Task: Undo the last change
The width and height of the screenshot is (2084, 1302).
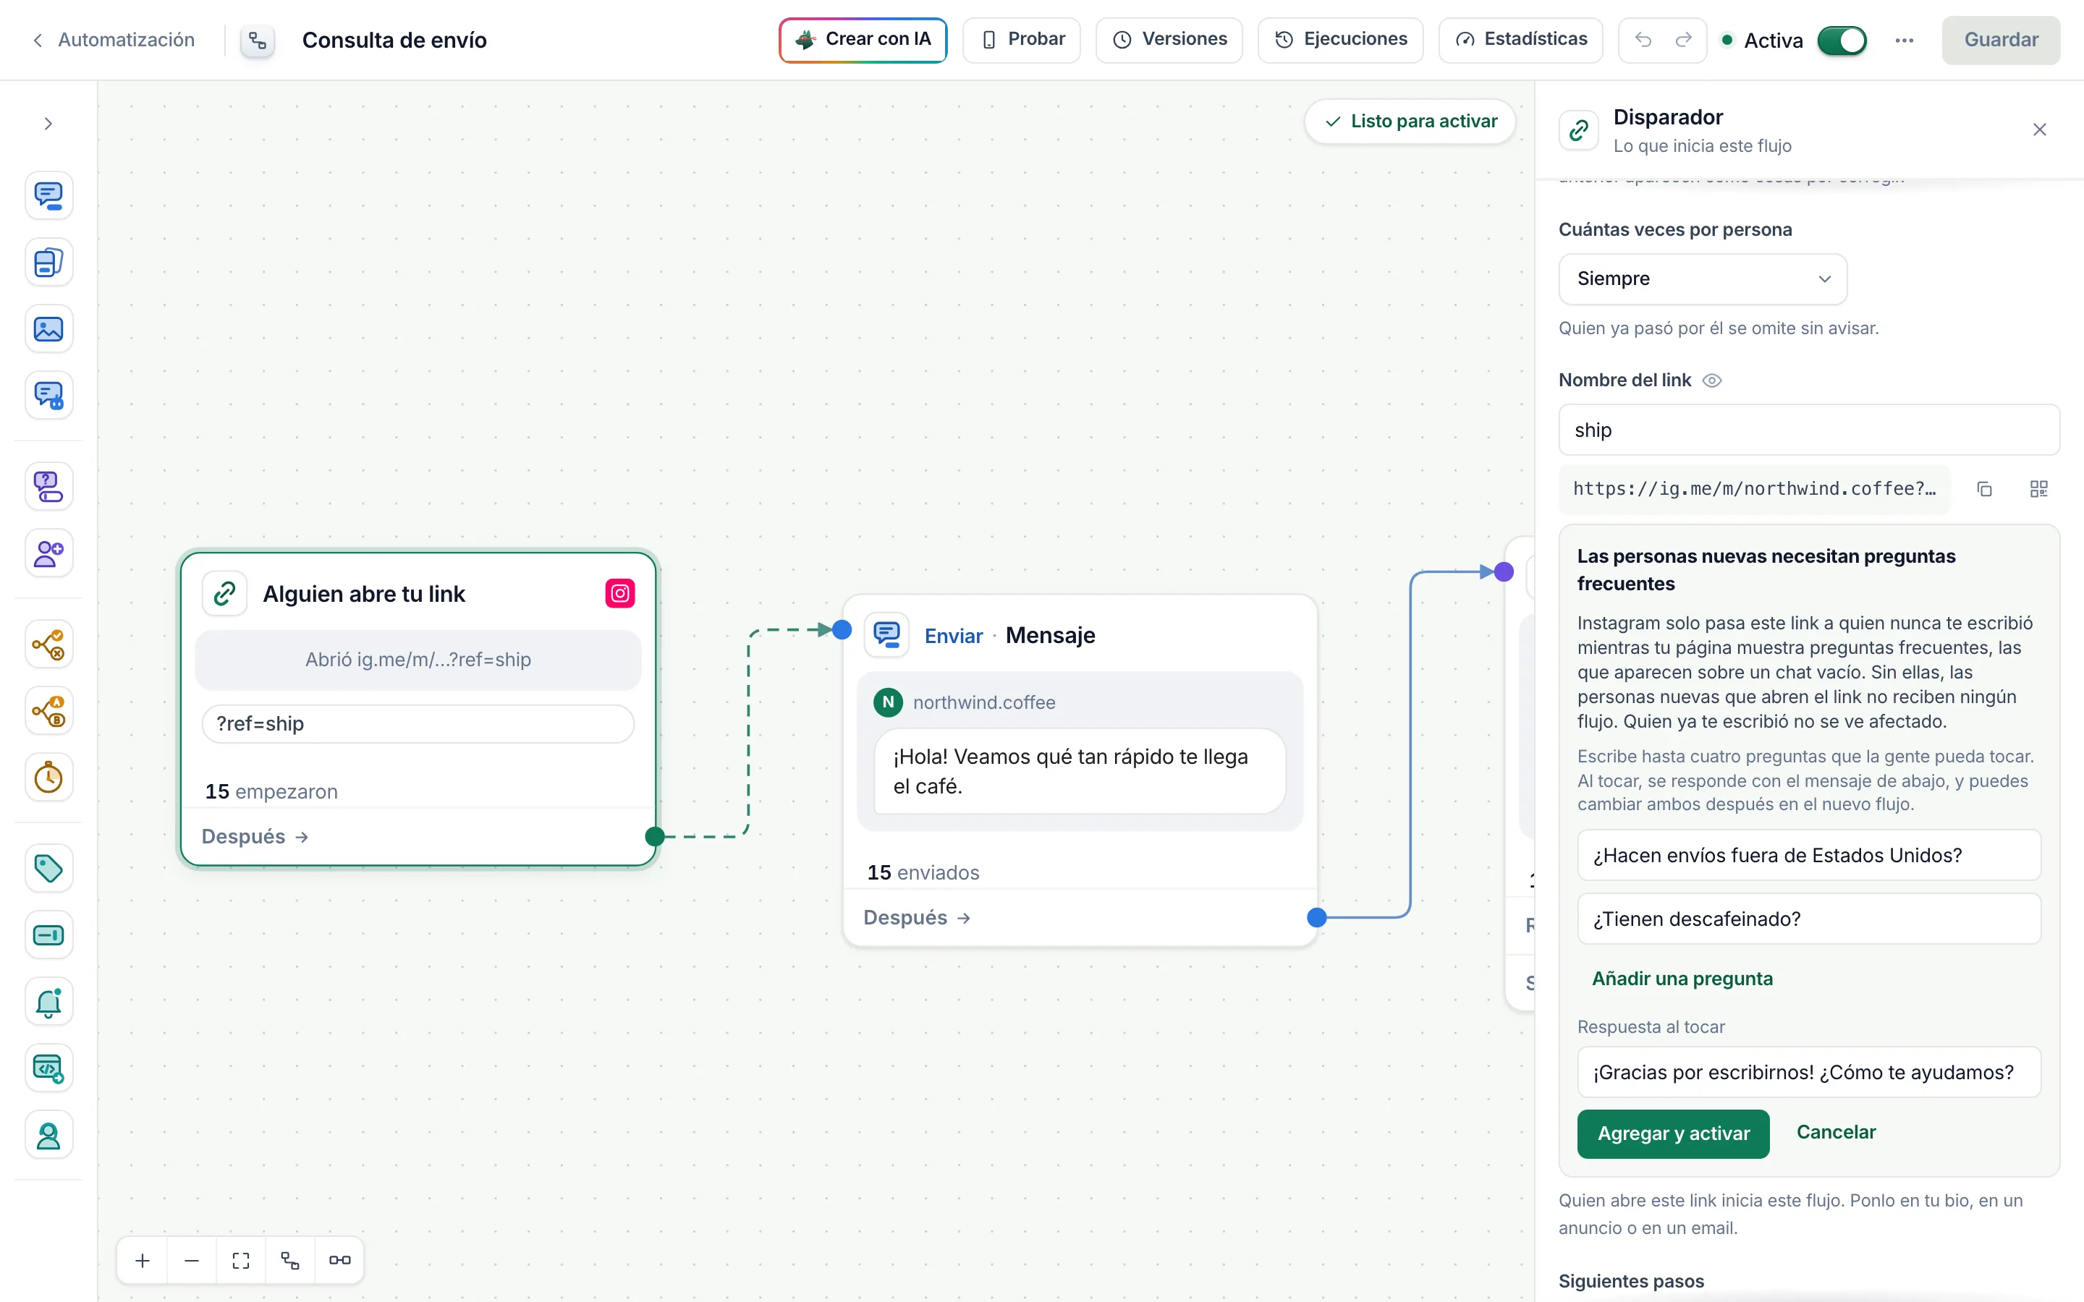Action: click(1643, 40)
